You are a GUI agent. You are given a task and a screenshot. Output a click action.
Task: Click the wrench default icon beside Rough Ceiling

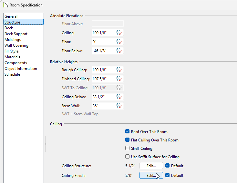119,70
